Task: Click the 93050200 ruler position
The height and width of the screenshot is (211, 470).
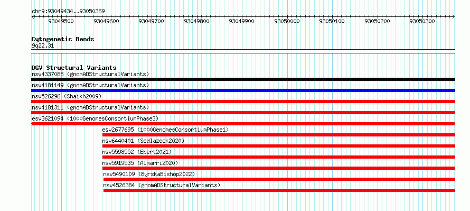Action: (378, 21)
